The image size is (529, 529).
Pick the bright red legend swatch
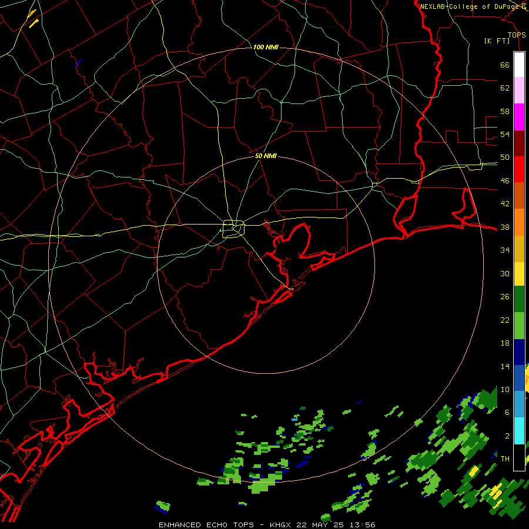click(519, 169)
